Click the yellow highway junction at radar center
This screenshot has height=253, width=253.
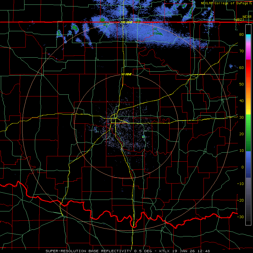click(116, 118)
